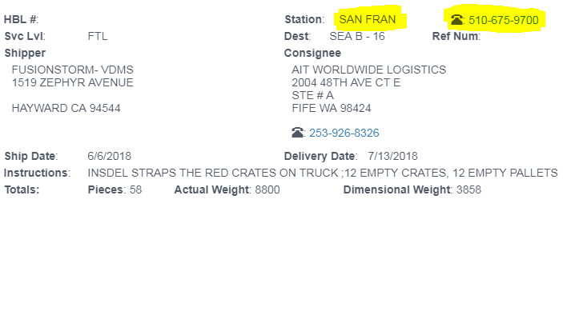Click HAYWARD CA 94544 line
Image resolution: width=563 pixels, height=315 pixels.
(x=66, y=108)
